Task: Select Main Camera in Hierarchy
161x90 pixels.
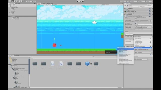Action: [x=15, y=7]
